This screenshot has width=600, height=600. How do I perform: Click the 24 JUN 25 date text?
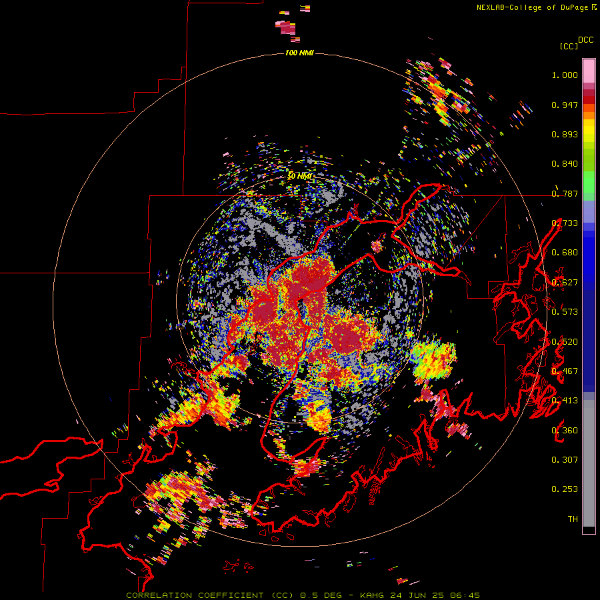(x=417, y=595)
